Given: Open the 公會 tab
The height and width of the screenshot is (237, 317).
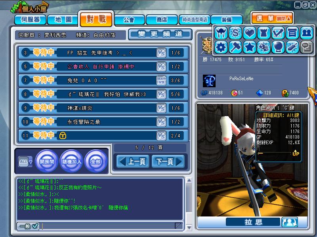Looking at the screenshot, I should click(130, 20).
